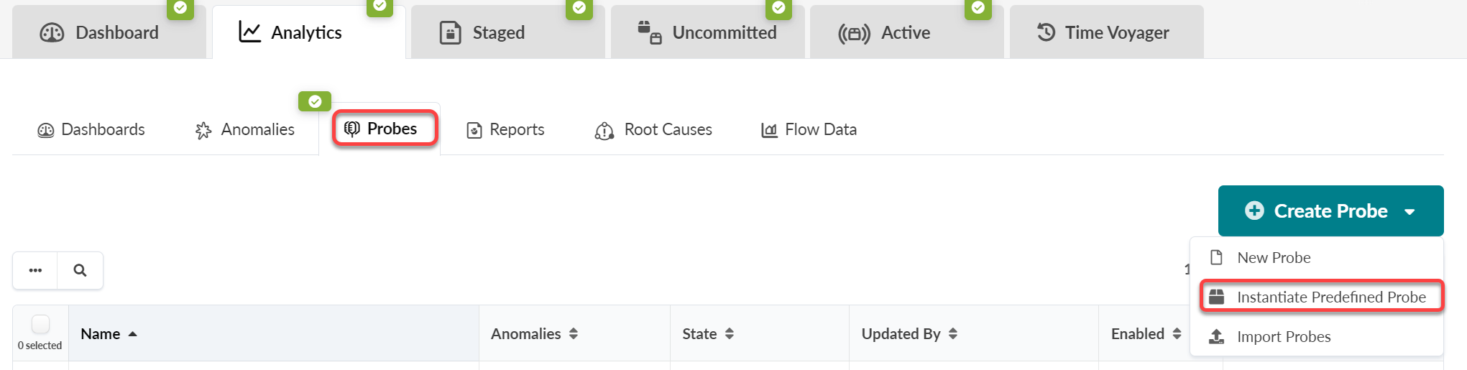
Task: Click the green check badge above Probes
Action: [315, 102]
